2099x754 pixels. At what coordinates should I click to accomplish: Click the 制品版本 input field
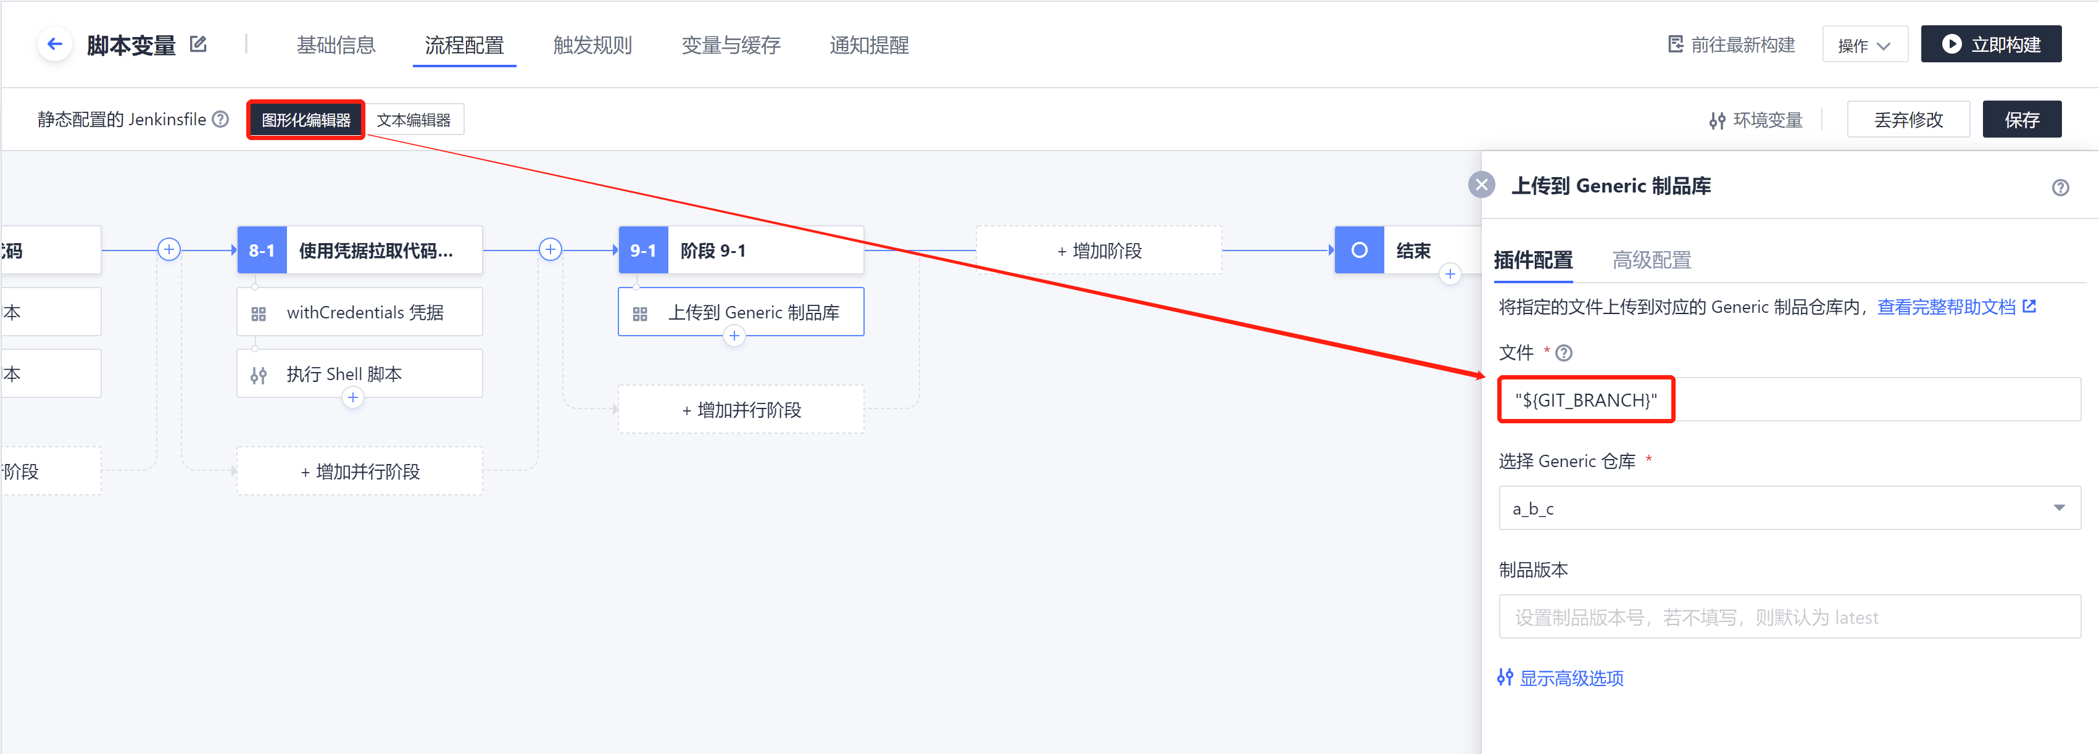(x=1789, y=617)
